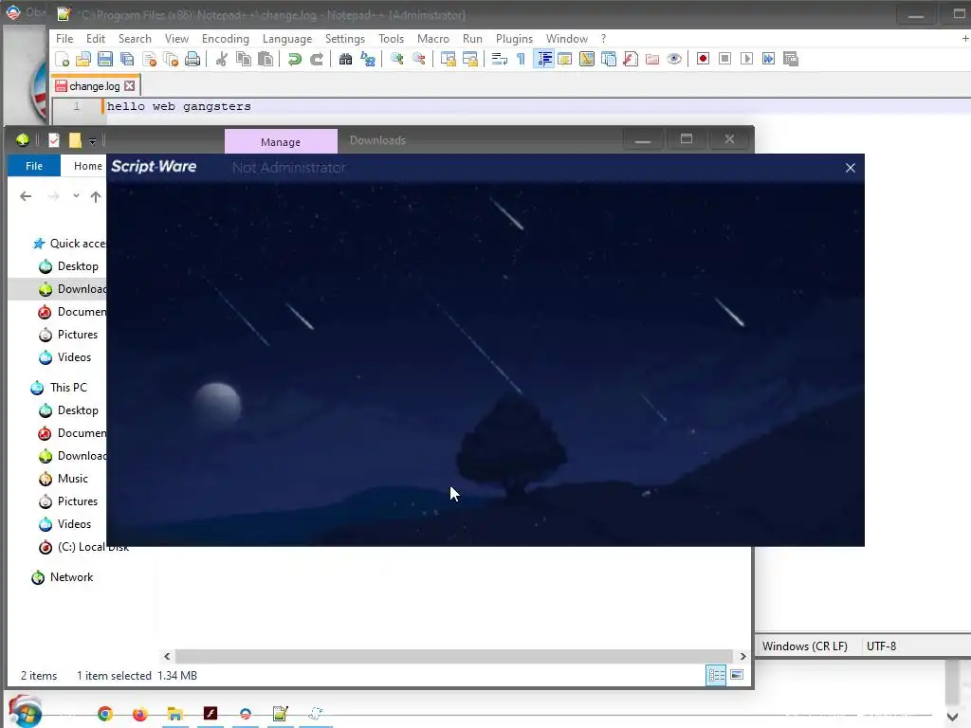971x728 pixels.
Task: Switch Explorer to details view
Action: [716, 675]
